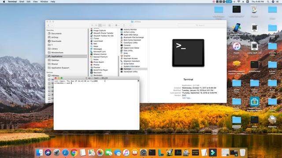
Task: Open Wondershare folder in Finder sidebar
Action: pos(57,53)
